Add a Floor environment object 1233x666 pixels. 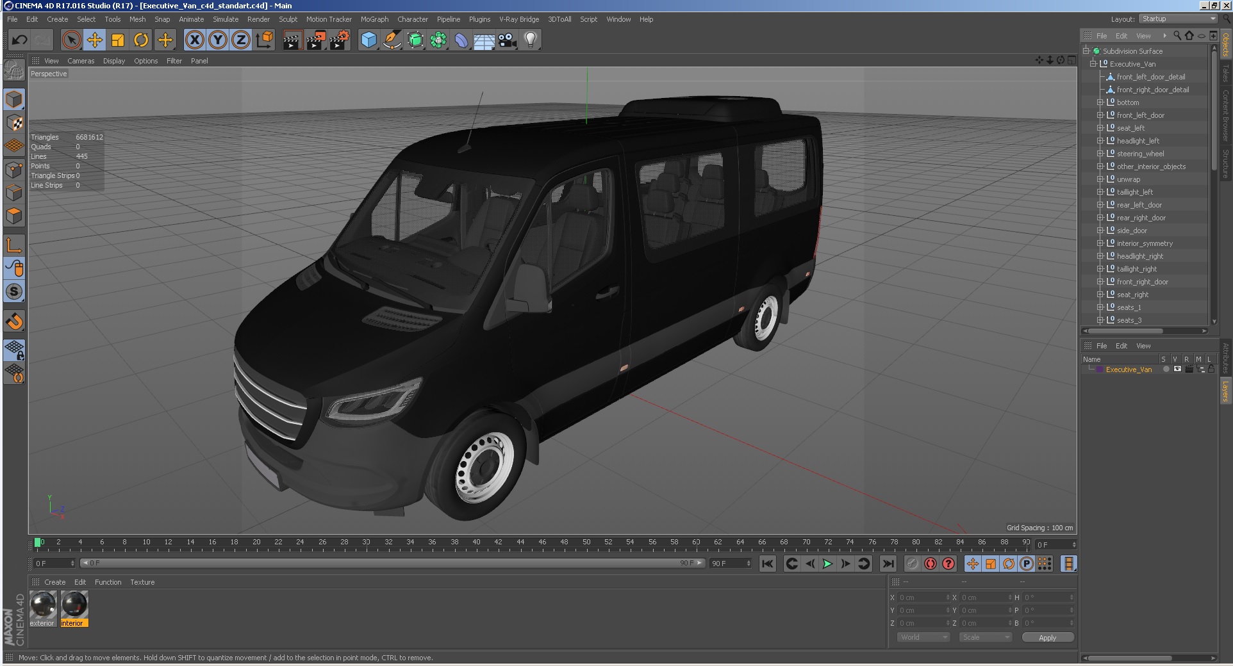[x=484, y=40]
